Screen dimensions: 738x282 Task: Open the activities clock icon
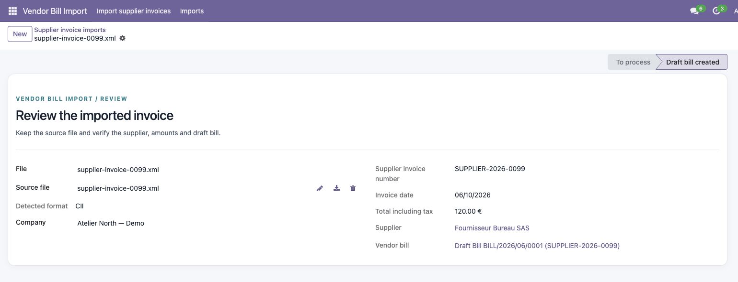(x=716, y=11)
